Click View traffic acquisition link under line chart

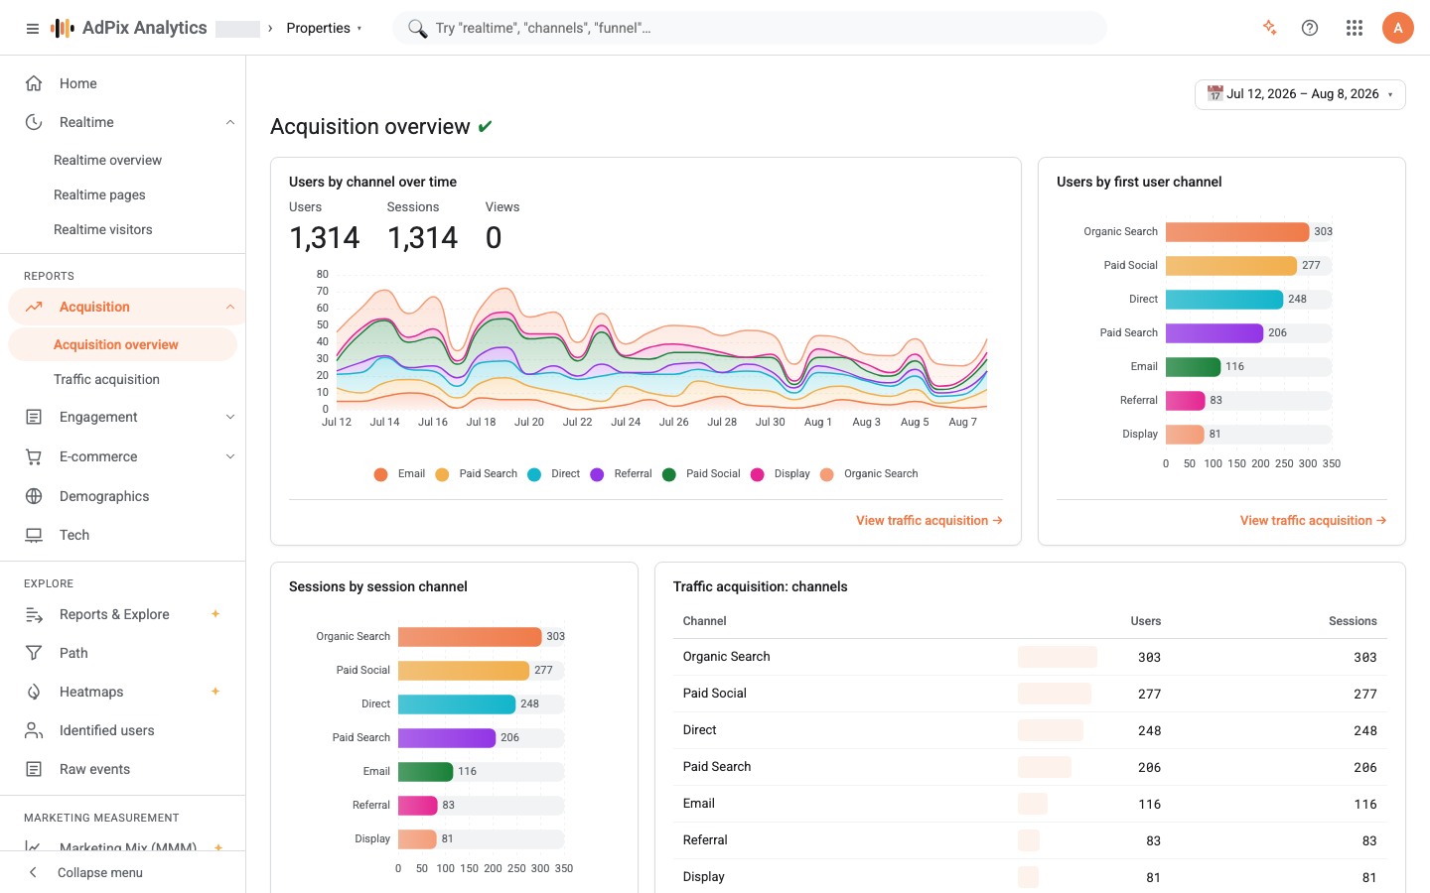click(x=929, y=520)
